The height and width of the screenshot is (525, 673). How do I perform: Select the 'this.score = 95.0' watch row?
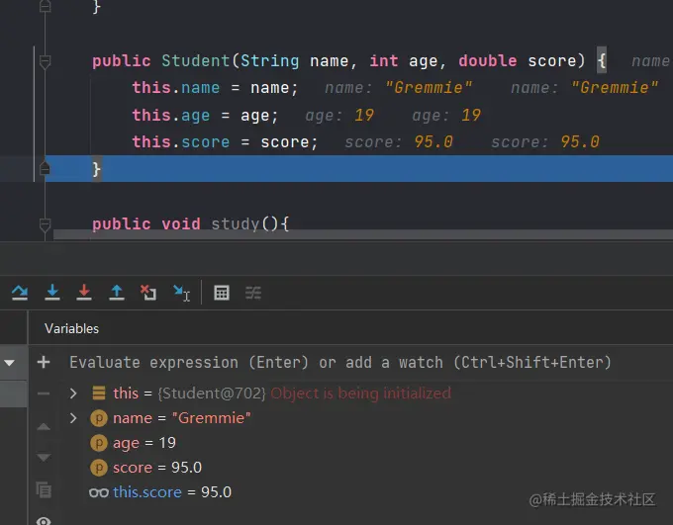pyautogui.click(x=160, y=492)
